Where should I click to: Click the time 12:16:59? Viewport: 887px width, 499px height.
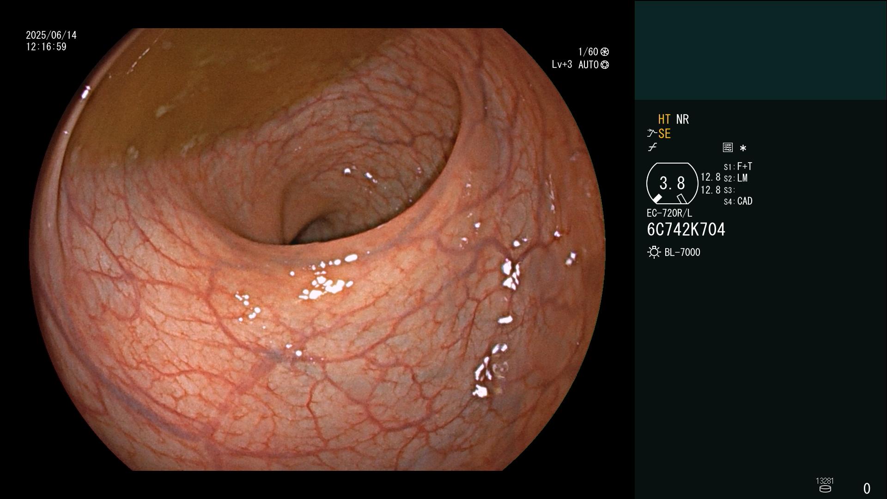(46, 47)
